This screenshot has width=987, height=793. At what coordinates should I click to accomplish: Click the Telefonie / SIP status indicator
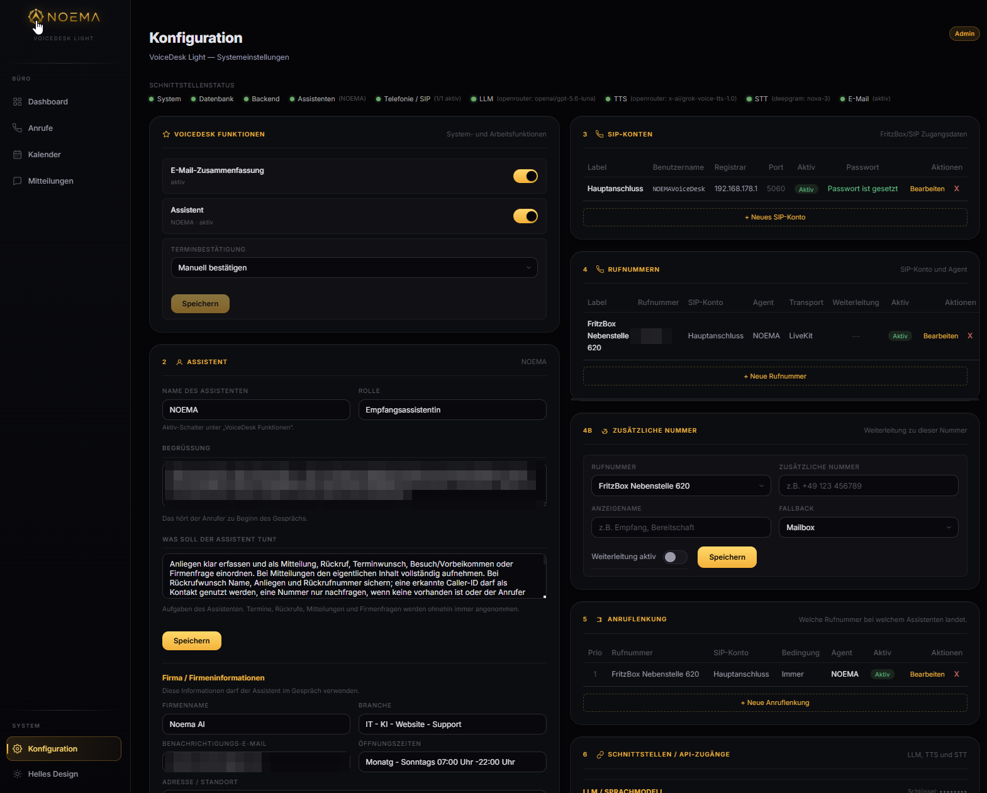coord(418,99)
